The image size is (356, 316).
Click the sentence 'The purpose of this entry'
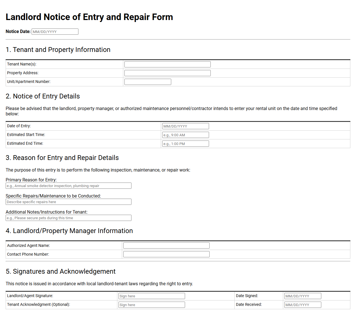coord(98,170)
